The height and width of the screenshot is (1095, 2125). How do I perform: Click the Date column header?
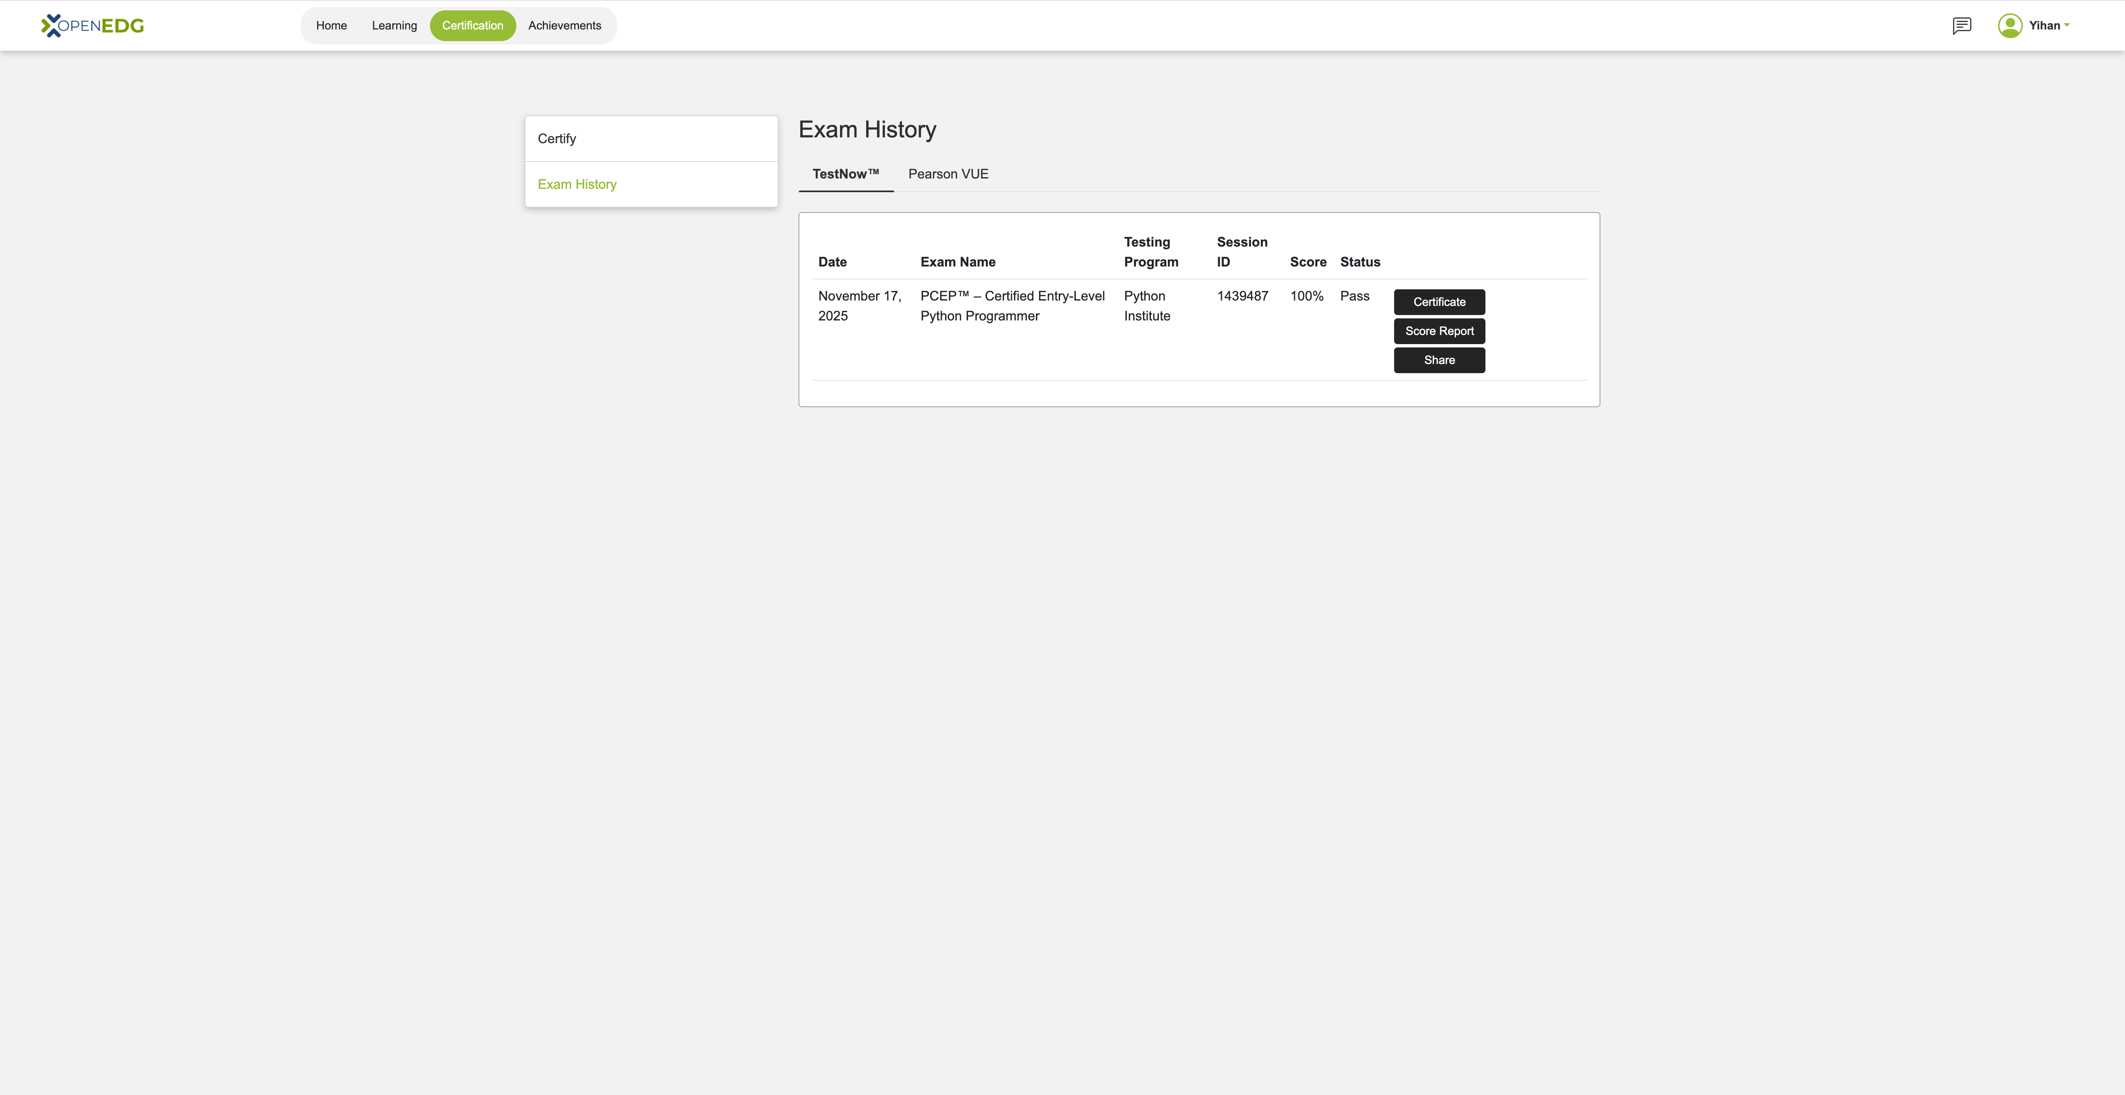832,262
